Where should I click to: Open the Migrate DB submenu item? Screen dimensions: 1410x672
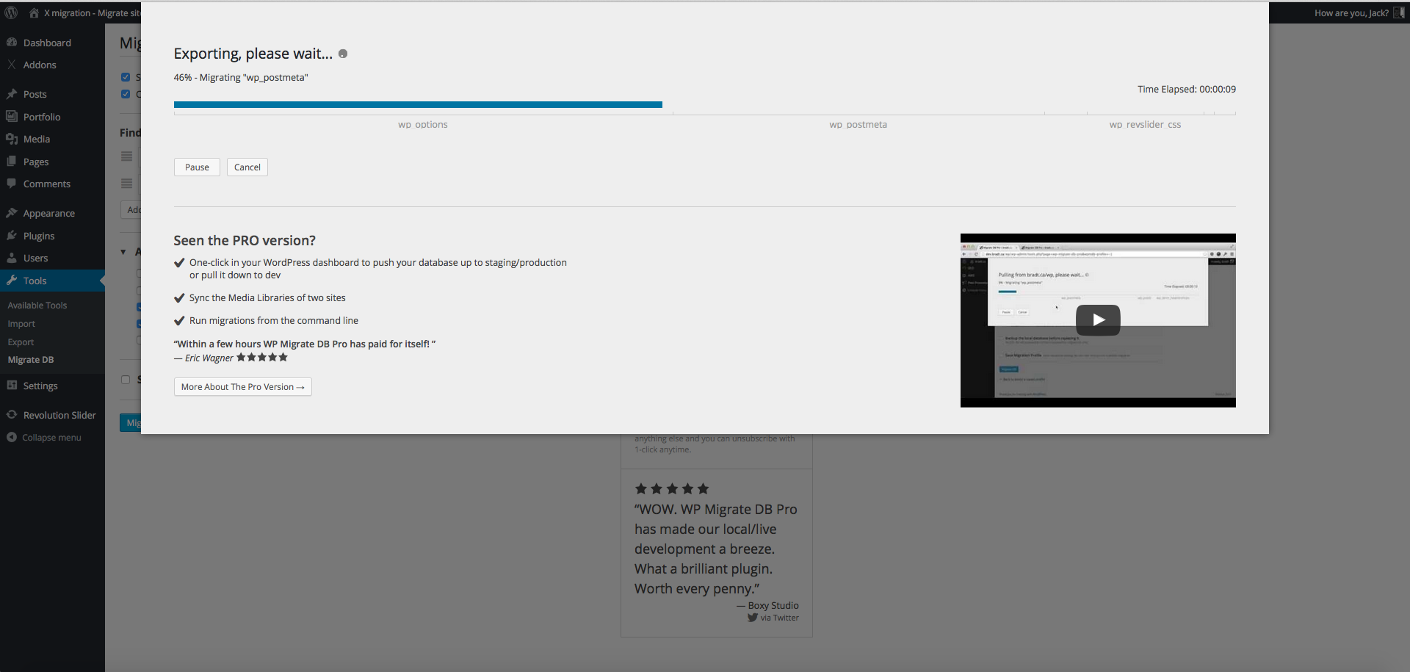click(31, 360)
